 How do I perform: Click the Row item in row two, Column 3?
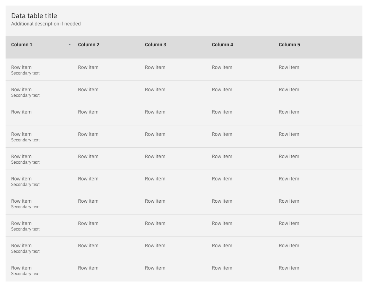tap(155, 89)
